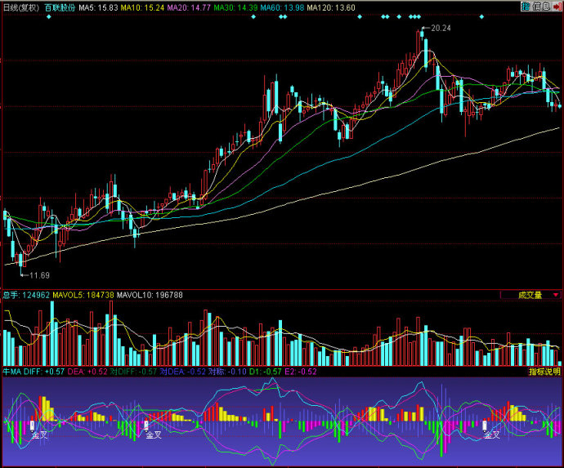The width and height of the screenshot is (564, 468).
Task: Click the 日线(复权) period label
Action: 21,7
